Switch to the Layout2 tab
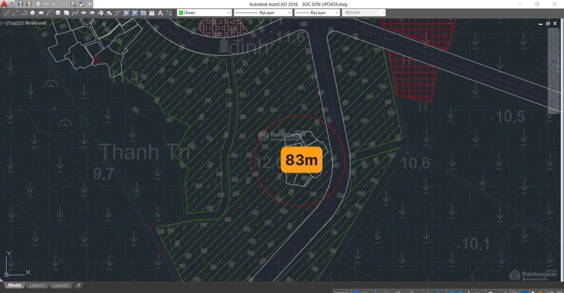The width and height of the screenshot is (564, 293). (x=61, y=285)
